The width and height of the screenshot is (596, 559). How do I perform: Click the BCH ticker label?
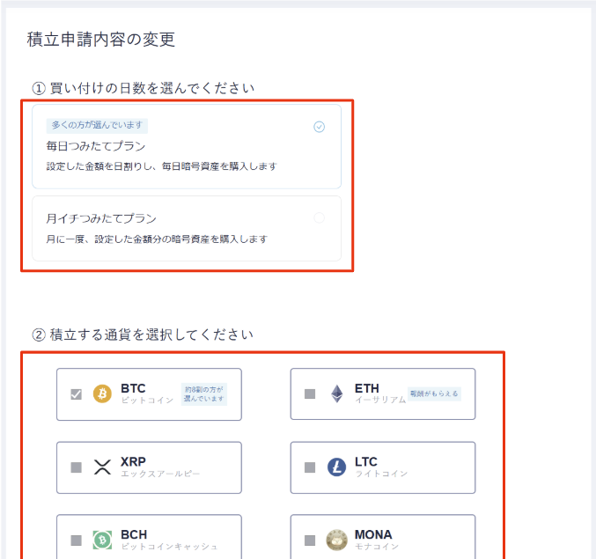(134, 534)
